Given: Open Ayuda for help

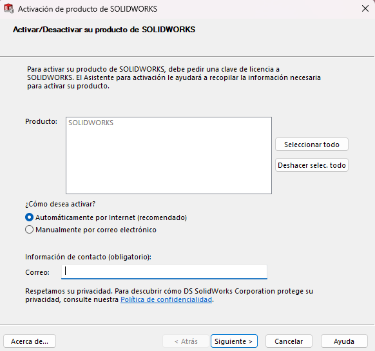Looking at the screenshot, I should pos(344,341).
